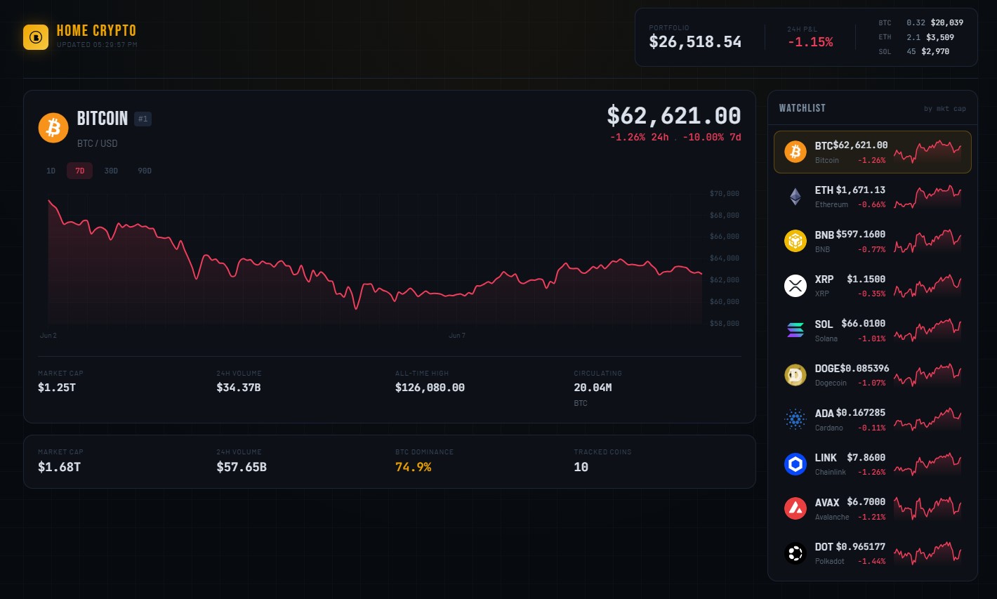Open the AVAX sparkline chart
The image size is (997, 599).
927,508
